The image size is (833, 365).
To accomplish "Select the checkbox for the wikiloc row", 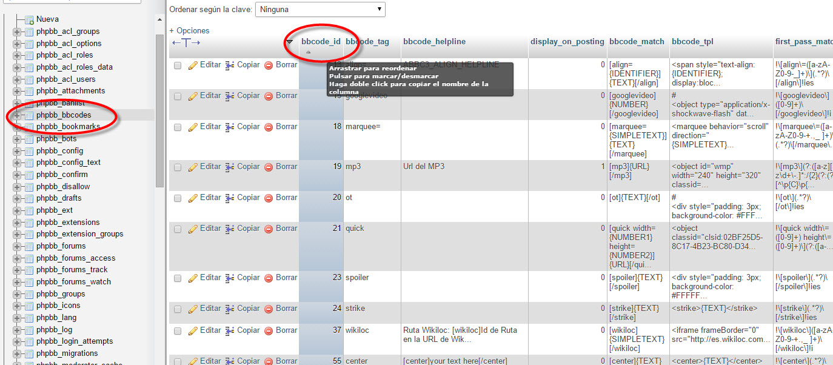I will coord(178,330).
